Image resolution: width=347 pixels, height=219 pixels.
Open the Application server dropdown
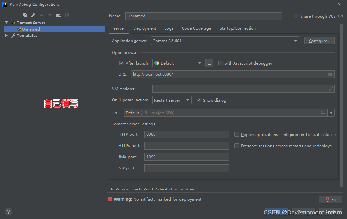(x=225, y=41)
